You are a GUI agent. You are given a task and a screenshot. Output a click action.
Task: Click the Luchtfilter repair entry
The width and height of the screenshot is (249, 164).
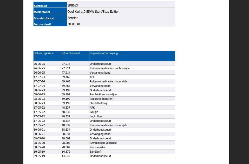(x=96, y=116)
